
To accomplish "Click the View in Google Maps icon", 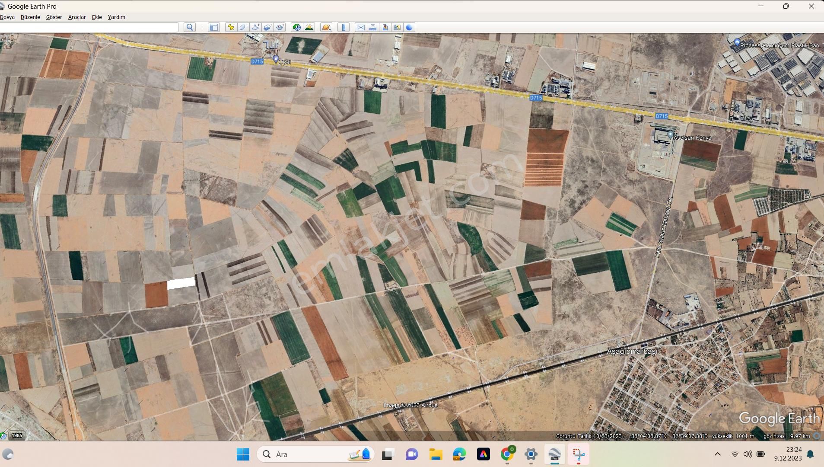I will pos(397,27).
